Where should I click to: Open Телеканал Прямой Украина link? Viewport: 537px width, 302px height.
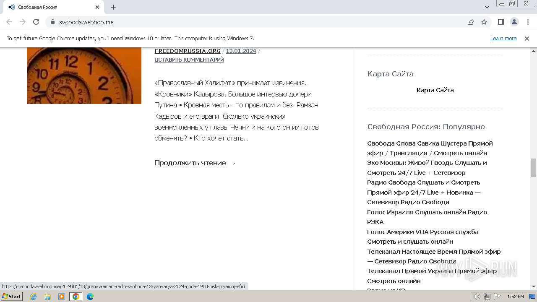coord(432,276)
